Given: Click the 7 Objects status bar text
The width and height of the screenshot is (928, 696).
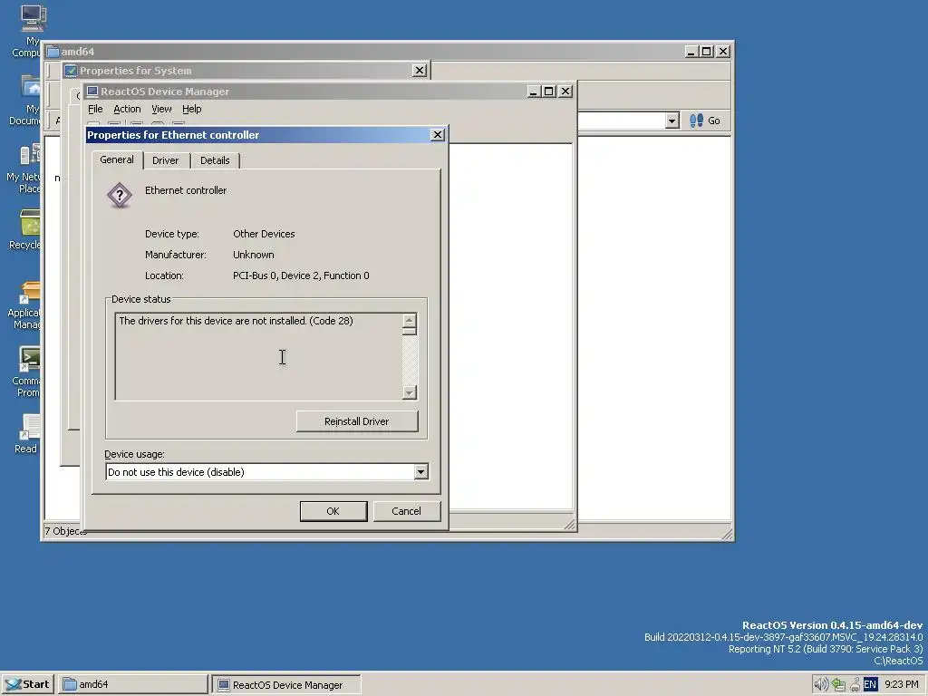Looking at the screenshot, I should 65,531.
